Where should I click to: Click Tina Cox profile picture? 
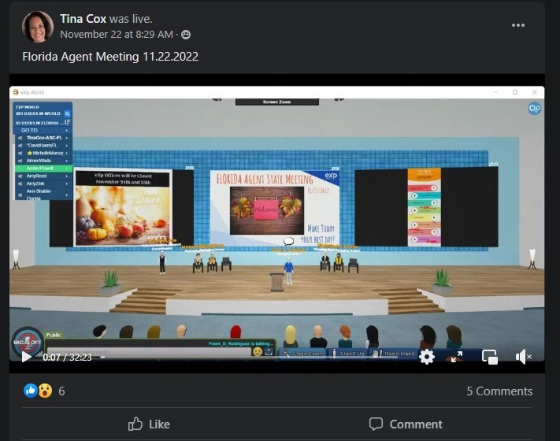point(37,26)
